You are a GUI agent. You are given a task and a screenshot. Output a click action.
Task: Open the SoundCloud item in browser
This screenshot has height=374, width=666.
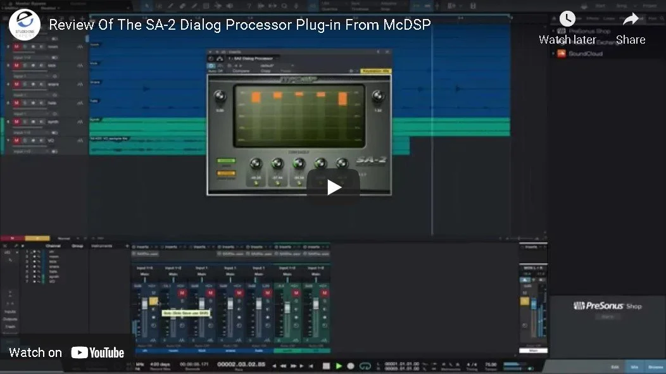[x=586, y=54]
